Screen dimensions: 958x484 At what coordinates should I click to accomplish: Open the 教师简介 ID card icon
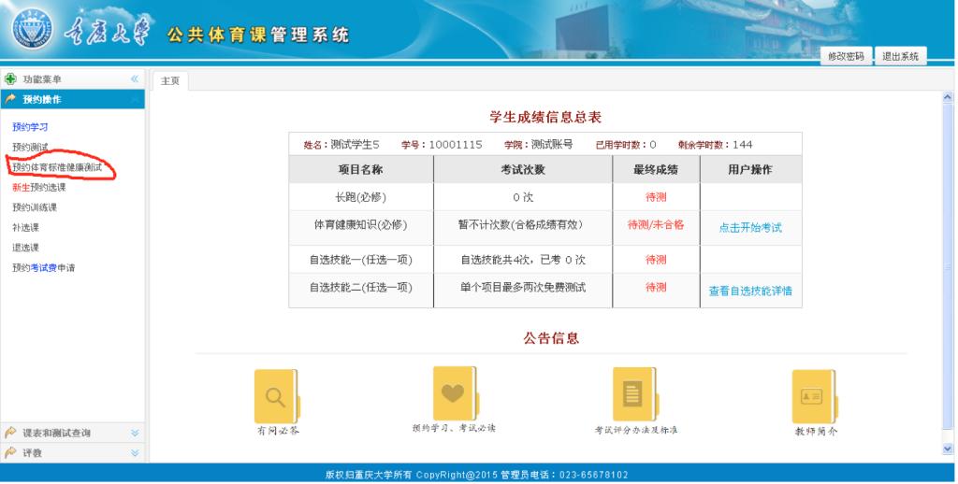(812, 396)
